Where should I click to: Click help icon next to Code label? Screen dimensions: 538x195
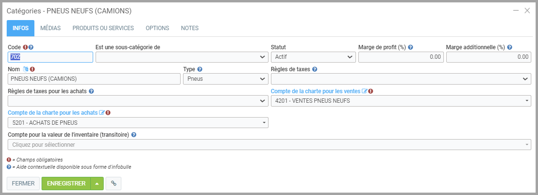31,47
